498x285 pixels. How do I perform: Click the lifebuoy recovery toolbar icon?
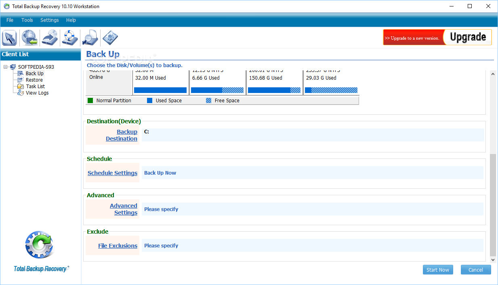coord(69,38)
